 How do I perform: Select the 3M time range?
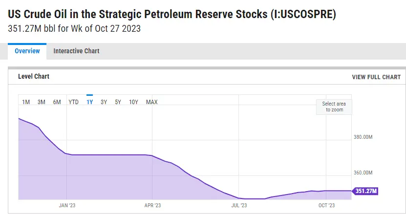pos(42,102)
